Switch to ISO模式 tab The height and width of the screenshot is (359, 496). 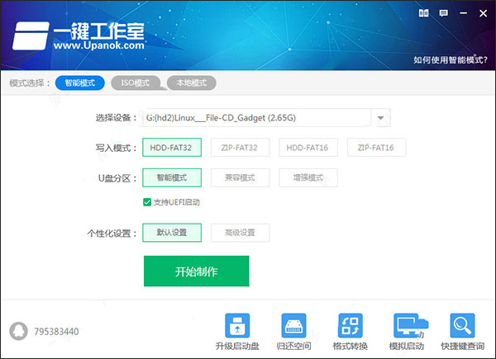coord(136,83)
